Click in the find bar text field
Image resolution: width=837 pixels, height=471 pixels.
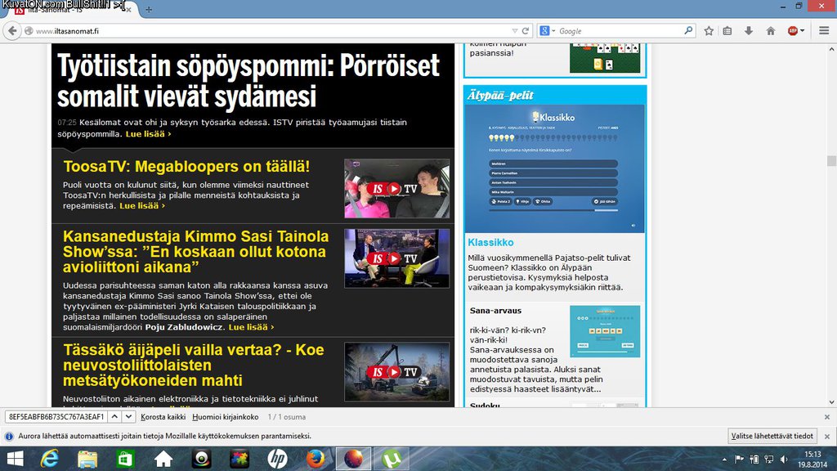56,417
